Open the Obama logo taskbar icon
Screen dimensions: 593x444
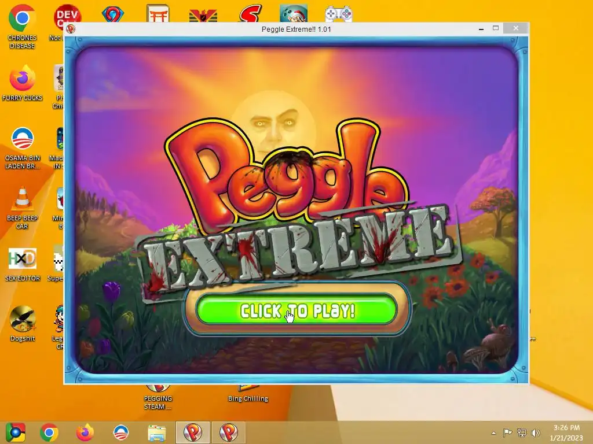(x=121, y=432)
